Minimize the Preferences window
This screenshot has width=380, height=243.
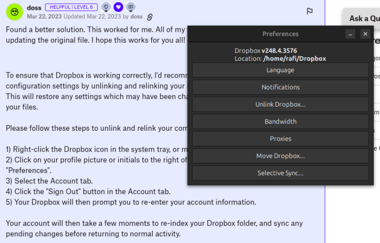(351, 34)
